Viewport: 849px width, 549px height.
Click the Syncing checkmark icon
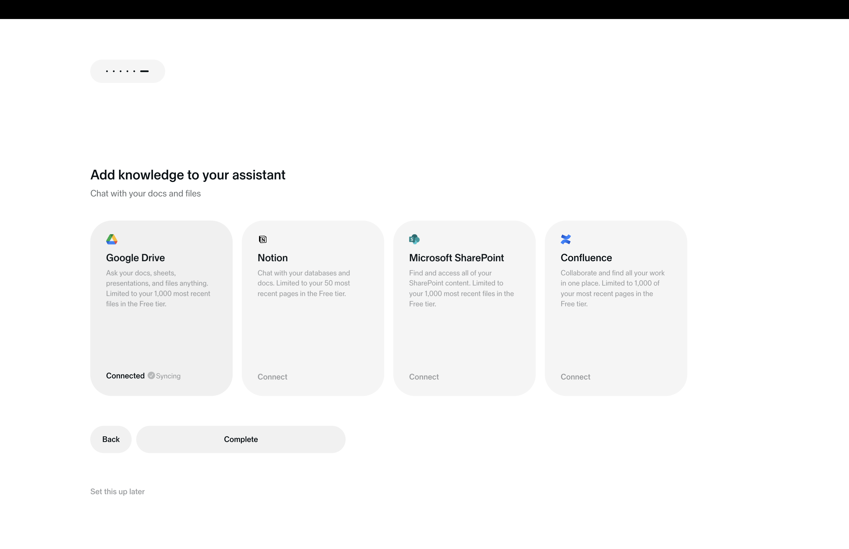tap(151, 376)
